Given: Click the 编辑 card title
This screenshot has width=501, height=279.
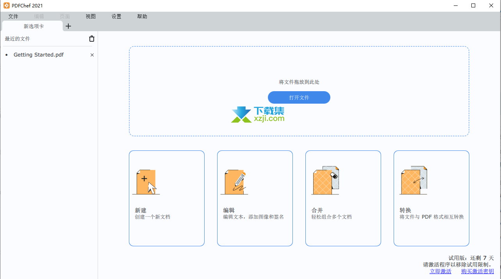Looking at the screenshot, I should click(229, 210).
